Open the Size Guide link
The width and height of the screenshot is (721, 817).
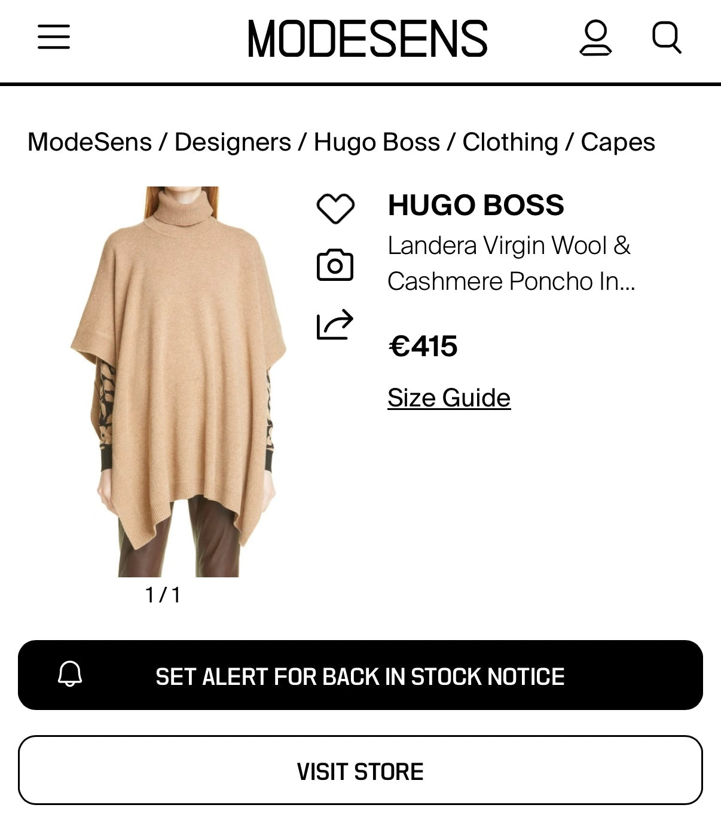pyautogui.click(x=449, y=398)
